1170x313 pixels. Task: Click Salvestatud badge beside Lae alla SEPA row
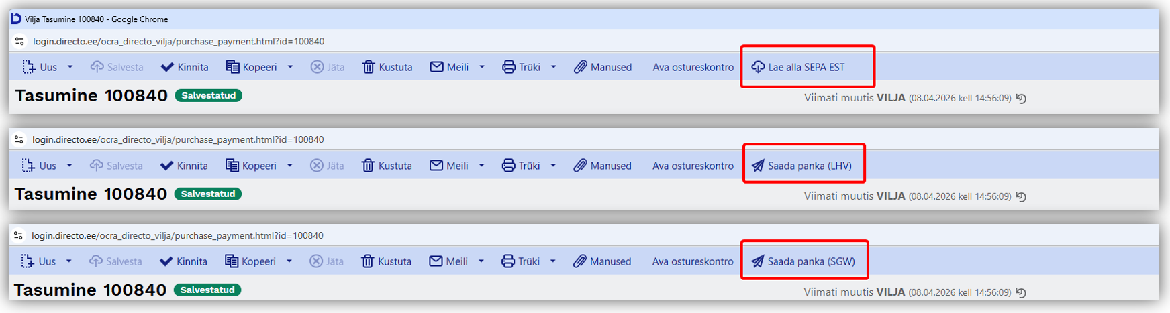(x=208, y=96)
